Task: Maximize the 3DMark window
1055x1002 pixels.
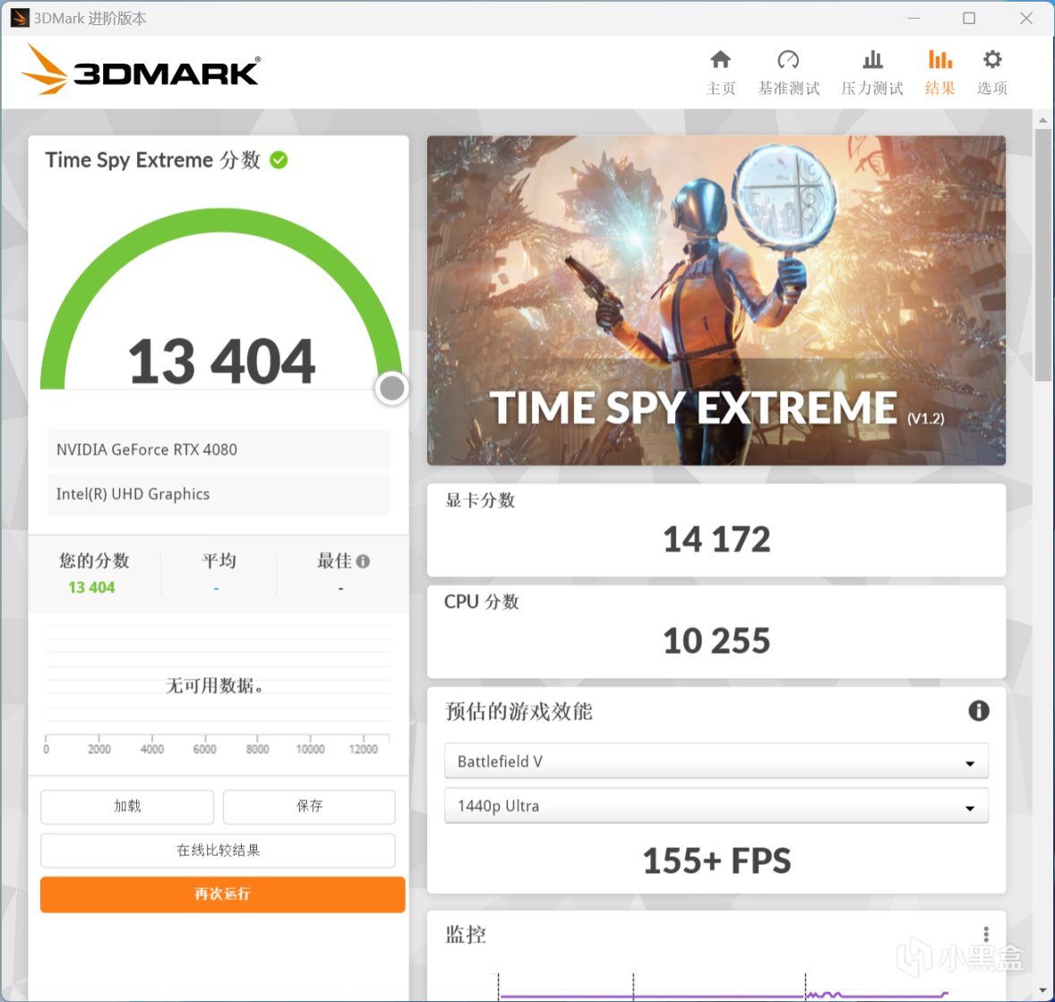Action: point(968,18)
